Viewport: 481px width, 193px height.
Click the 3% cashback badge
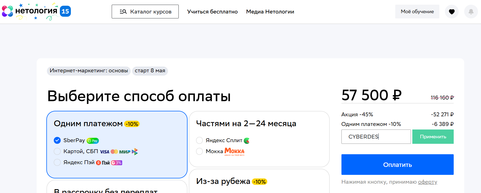pyautogui.click(x=117, y=163)
